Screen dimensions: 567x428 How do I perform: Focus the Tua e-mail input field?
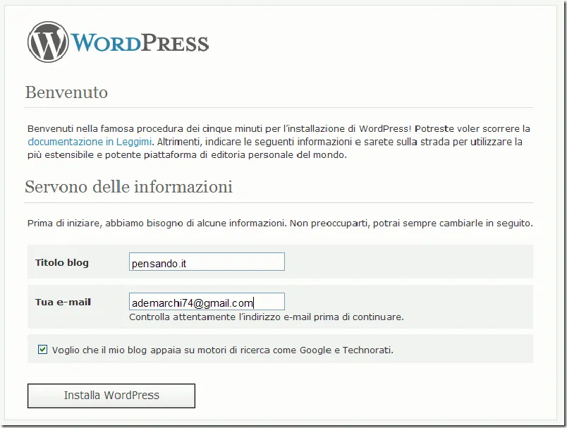click(207, 302)
